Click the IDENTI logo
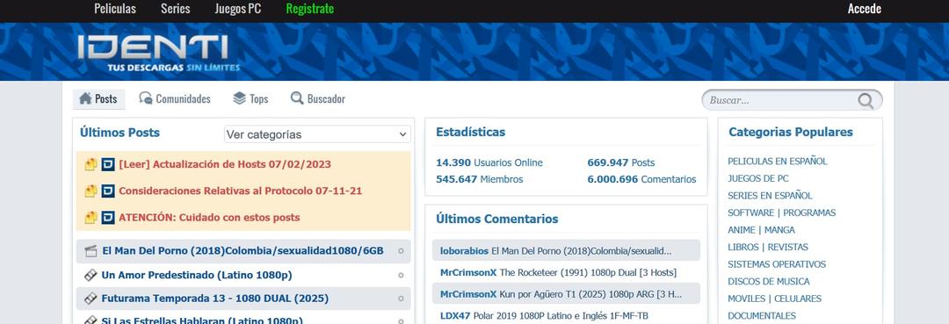The width and height of the screenshot is (949, 324). (158, 54)
